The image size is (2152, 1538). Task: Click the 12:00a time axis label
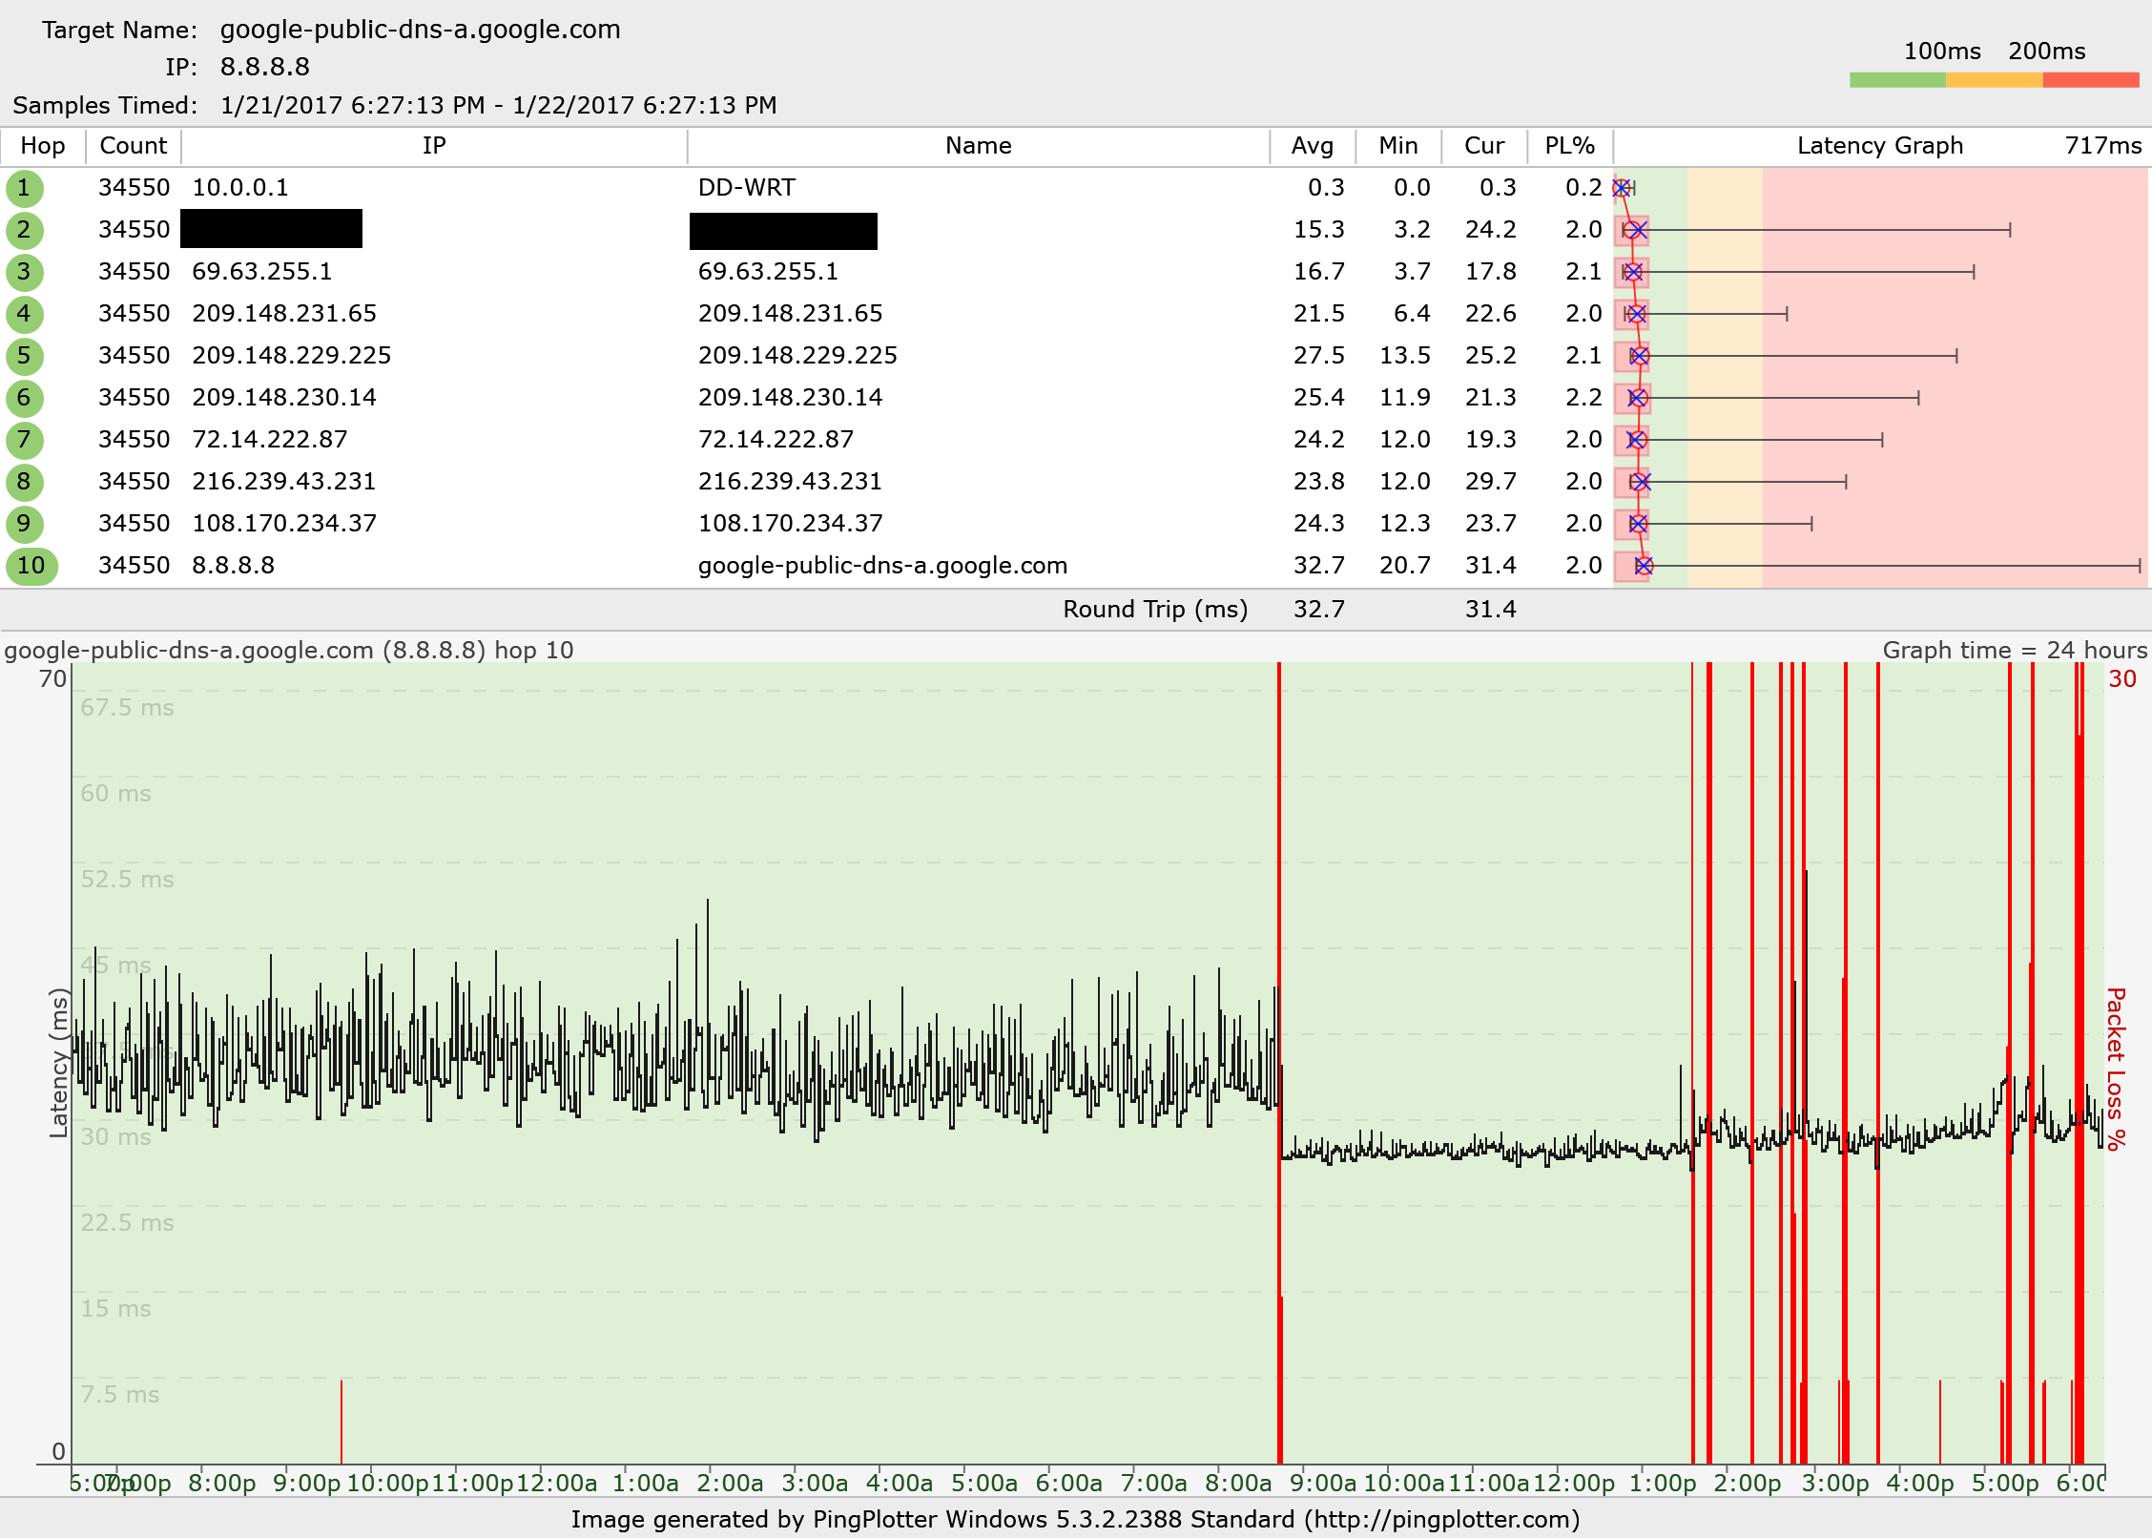click(x=557, y=1484)
